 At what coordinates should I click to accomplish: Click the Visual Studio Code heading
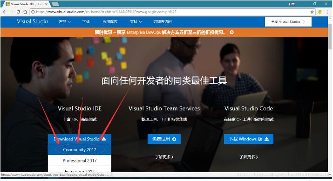(x=249, y=108)
